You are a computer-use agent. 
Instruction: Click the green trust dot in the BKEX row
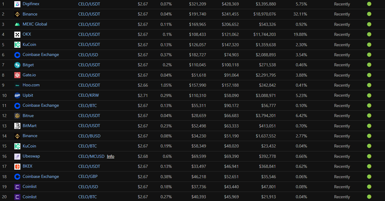pyautogui.click(x=369, y=166)
